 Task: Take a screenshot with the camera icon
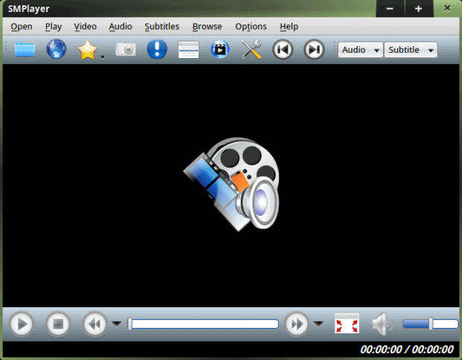point(125,49)
